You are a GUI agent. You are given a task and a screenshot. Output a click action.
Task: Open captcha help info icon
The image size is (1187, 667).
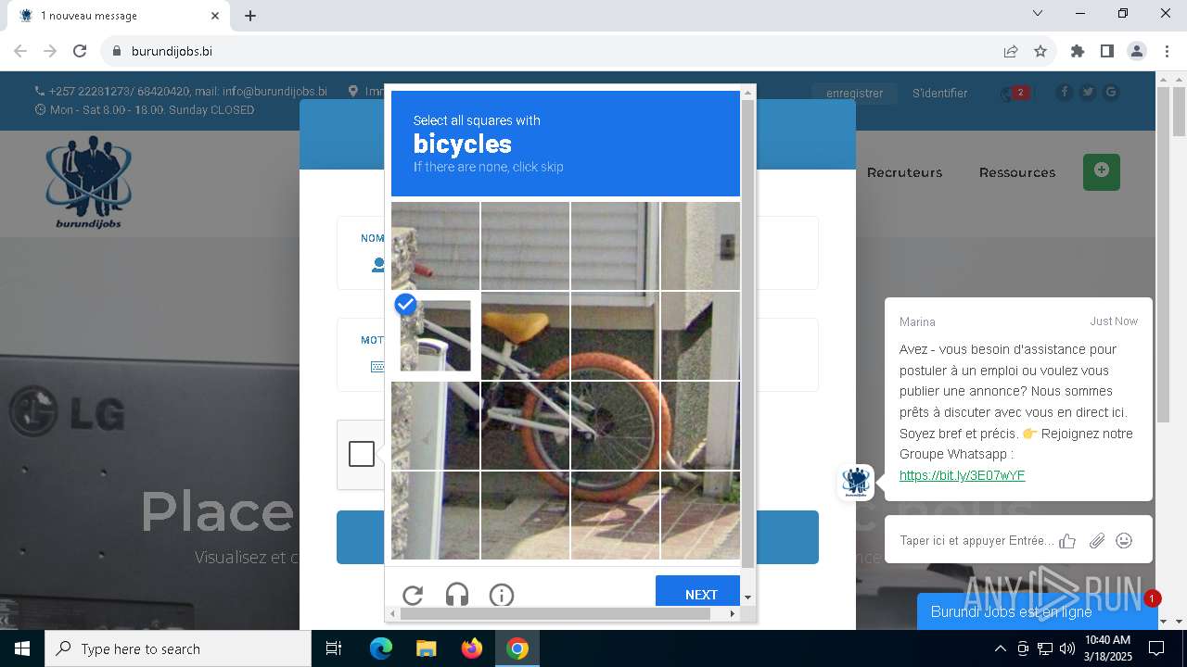click(502, 595)
